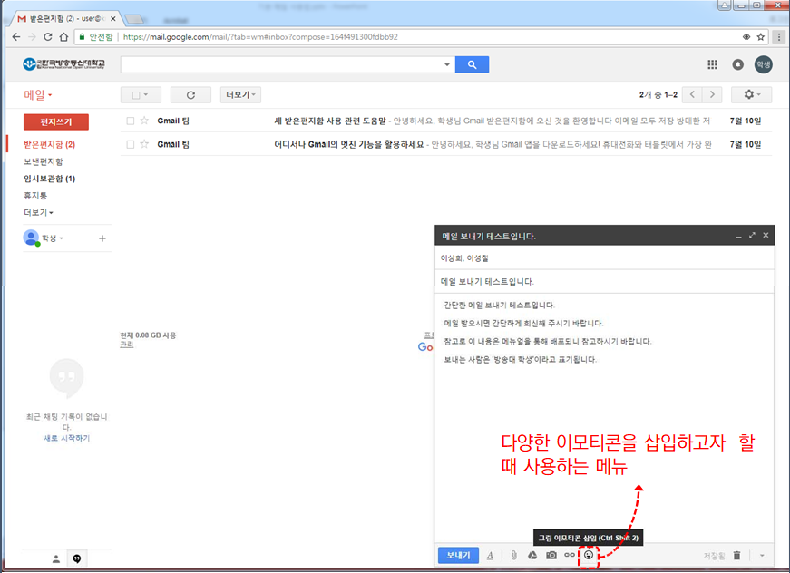Open the 학생 account avatar

[x=764, y=64]
